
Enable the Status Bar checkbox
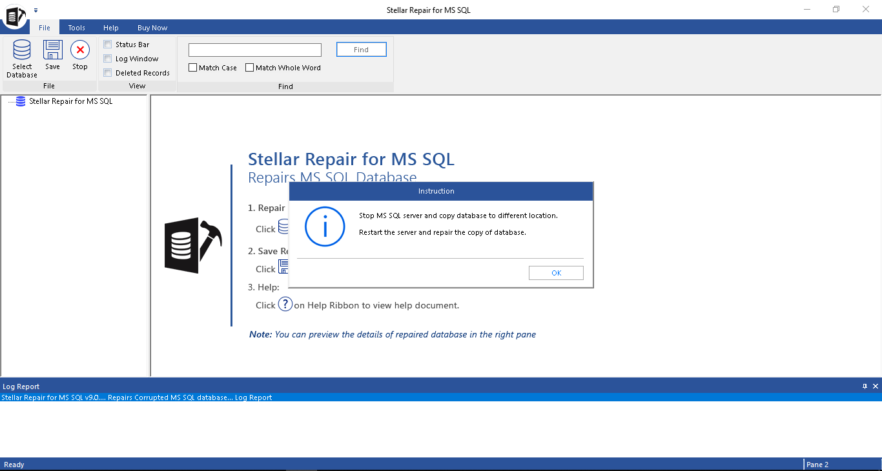point(108,45)
